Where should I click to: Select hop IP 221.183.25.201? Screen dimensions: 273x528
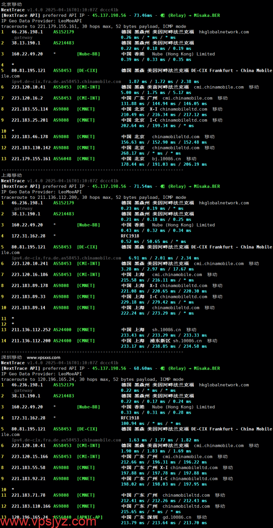pos(30,120)
